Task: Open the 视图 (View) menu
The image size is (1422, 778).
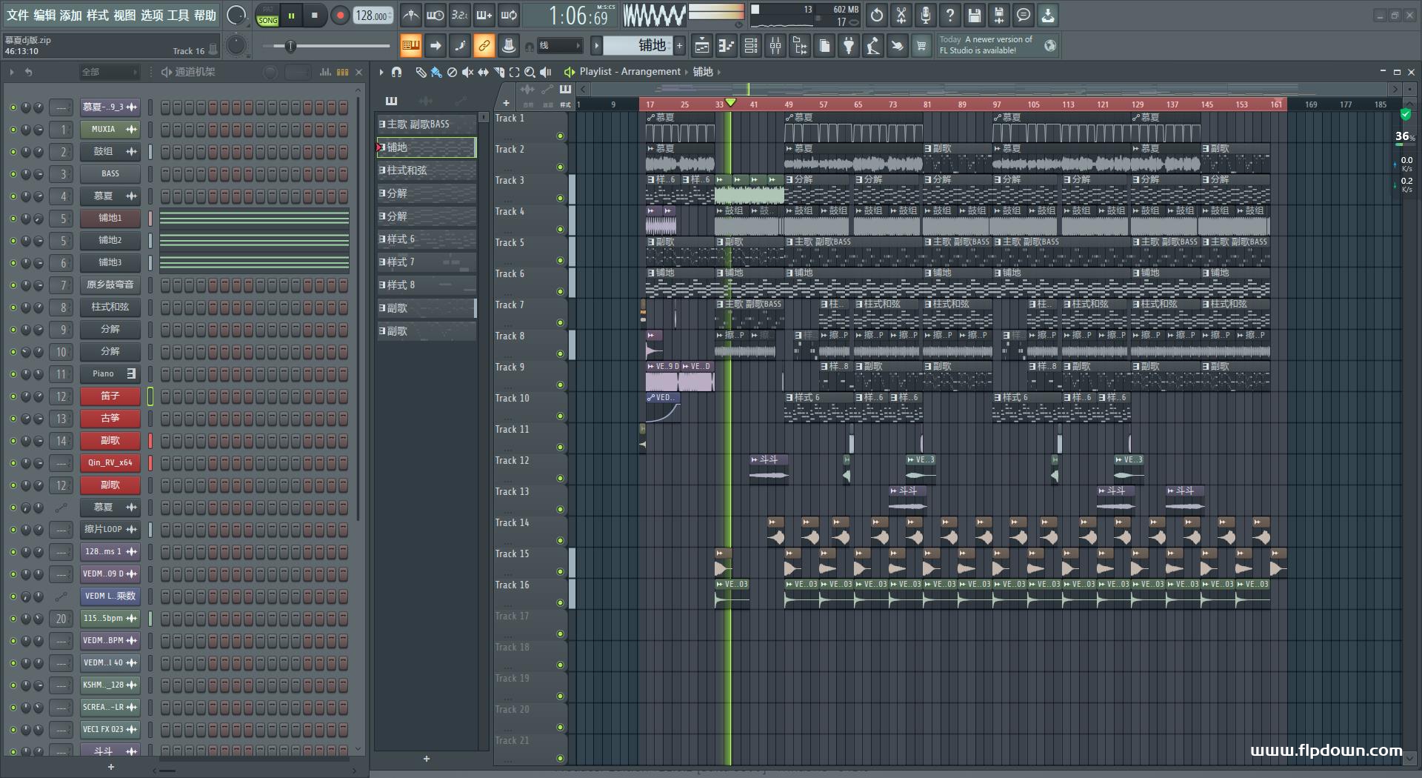Action: 124,15
